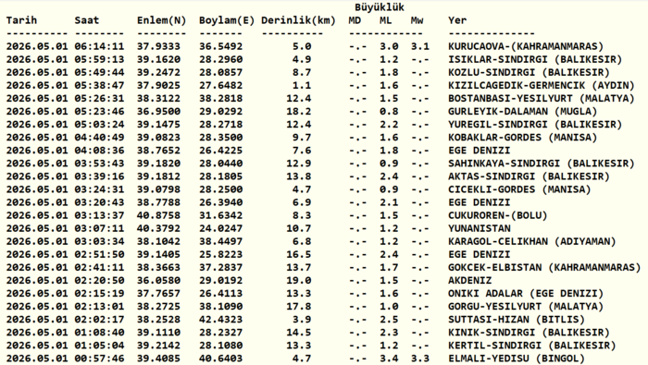Click the Mw column header
Screen dimensions: 648x365
click(417, 20)
